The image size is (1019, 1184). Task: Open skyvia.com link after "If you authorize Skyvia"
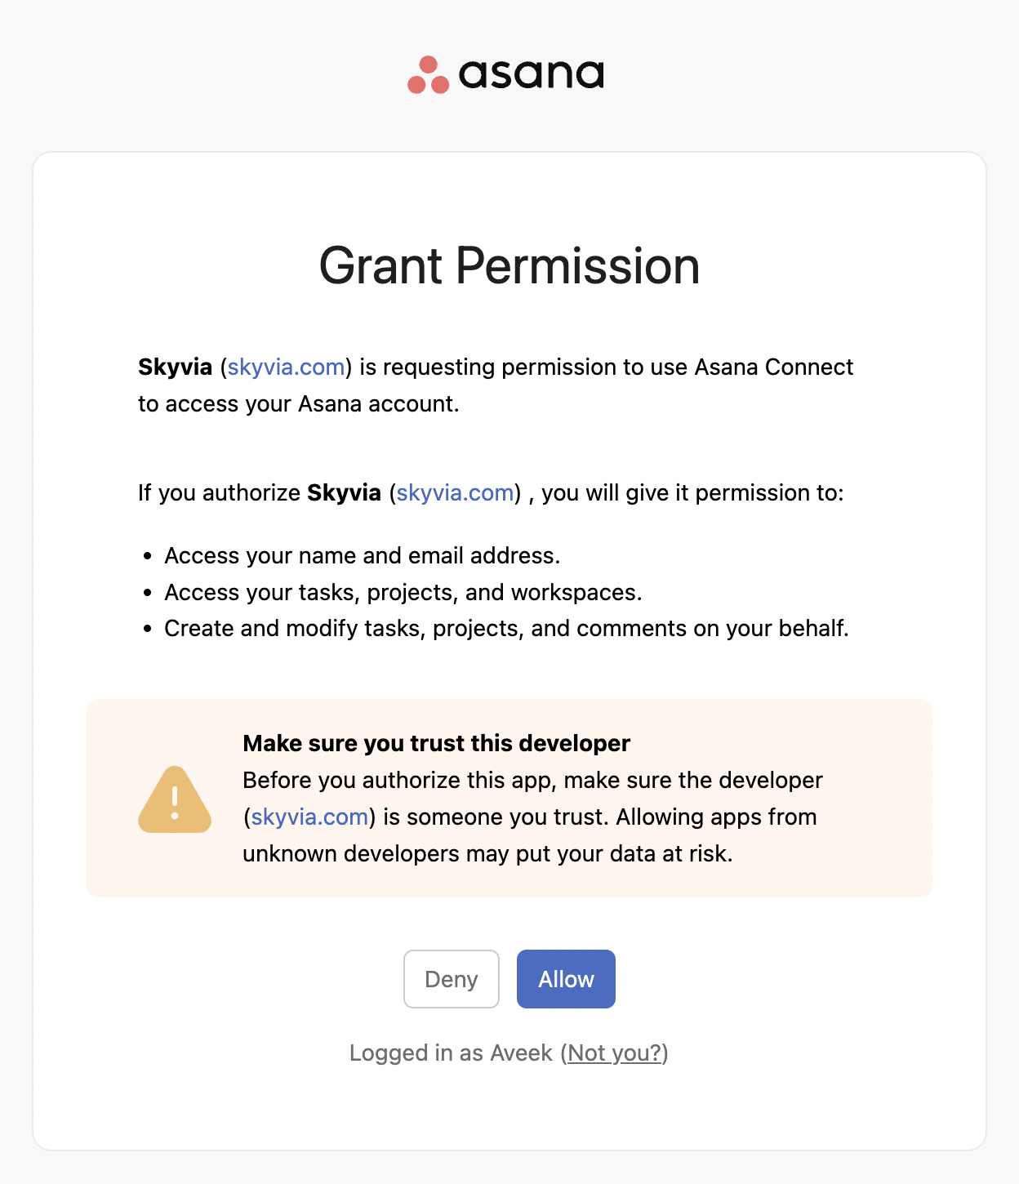(455, 493)
